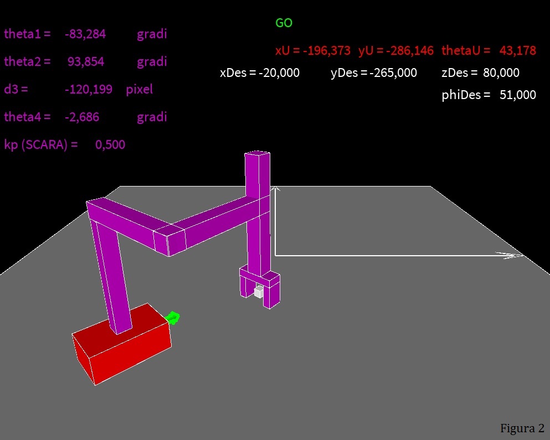
Task: Select the theta4 value -2,686
Action: 82,117
